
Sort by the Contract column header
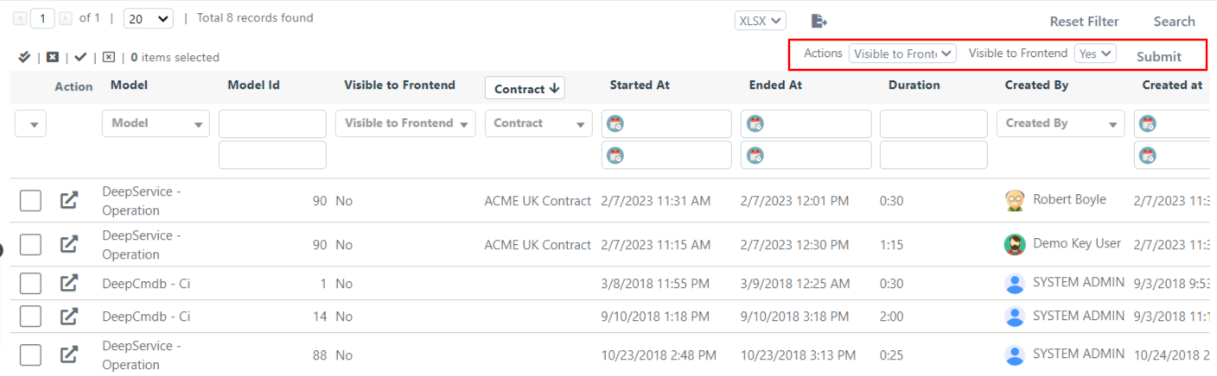[525, 88]
